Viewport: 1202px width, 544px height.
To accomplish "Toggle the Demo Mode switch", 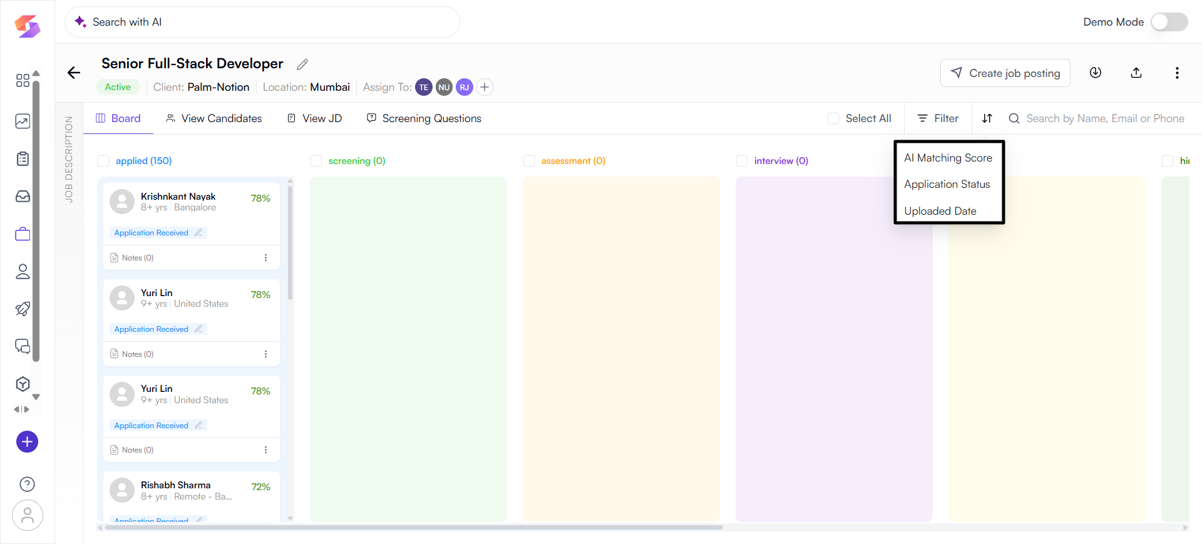I will 1169,22.
